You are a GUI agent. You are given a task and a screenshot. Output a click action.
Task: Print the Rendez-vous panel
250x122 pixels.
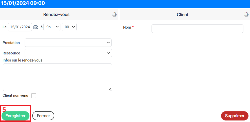(x=114, y=14)
